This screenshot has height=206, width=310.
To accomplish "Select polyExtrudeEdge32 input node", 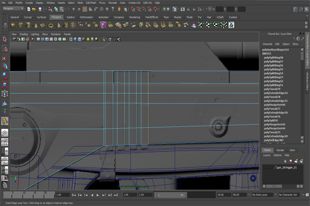I will [276, 93].
